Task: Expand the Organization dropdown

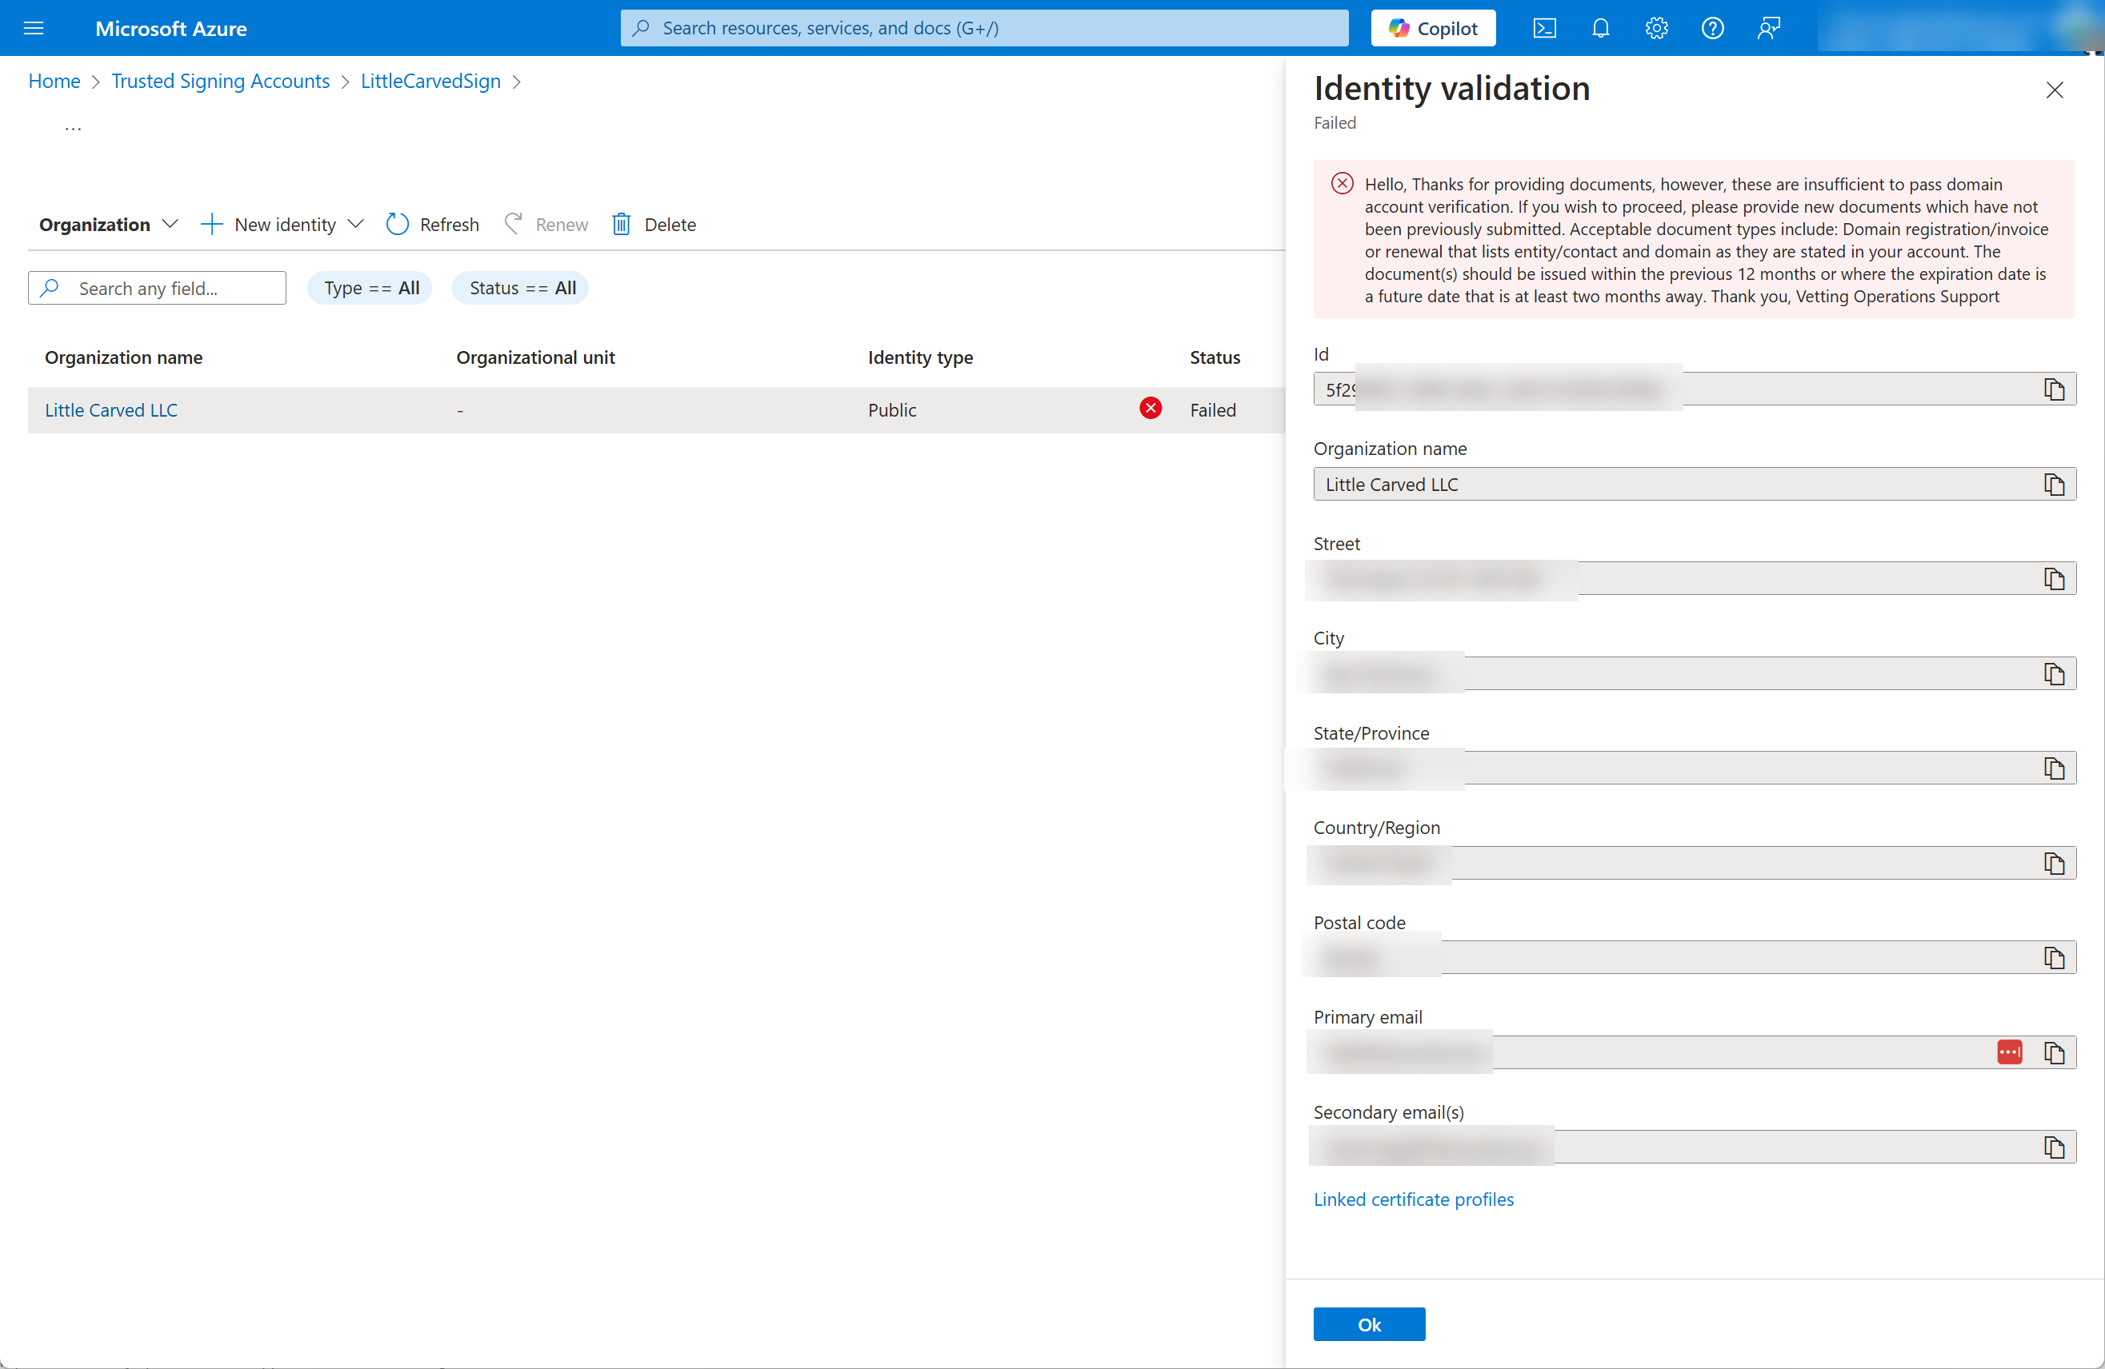Action: tap(108, 225)
